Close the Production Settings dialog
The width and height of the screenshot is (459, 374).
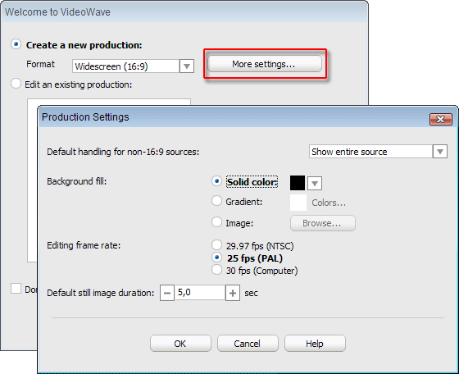coord(441,119)
